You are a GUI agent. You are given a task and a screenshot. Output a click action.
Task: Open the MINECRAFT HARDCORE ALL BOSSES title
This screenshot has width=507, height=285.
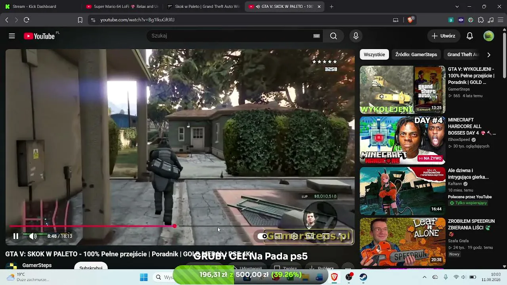pyautogui.click(x=472, y=126)
